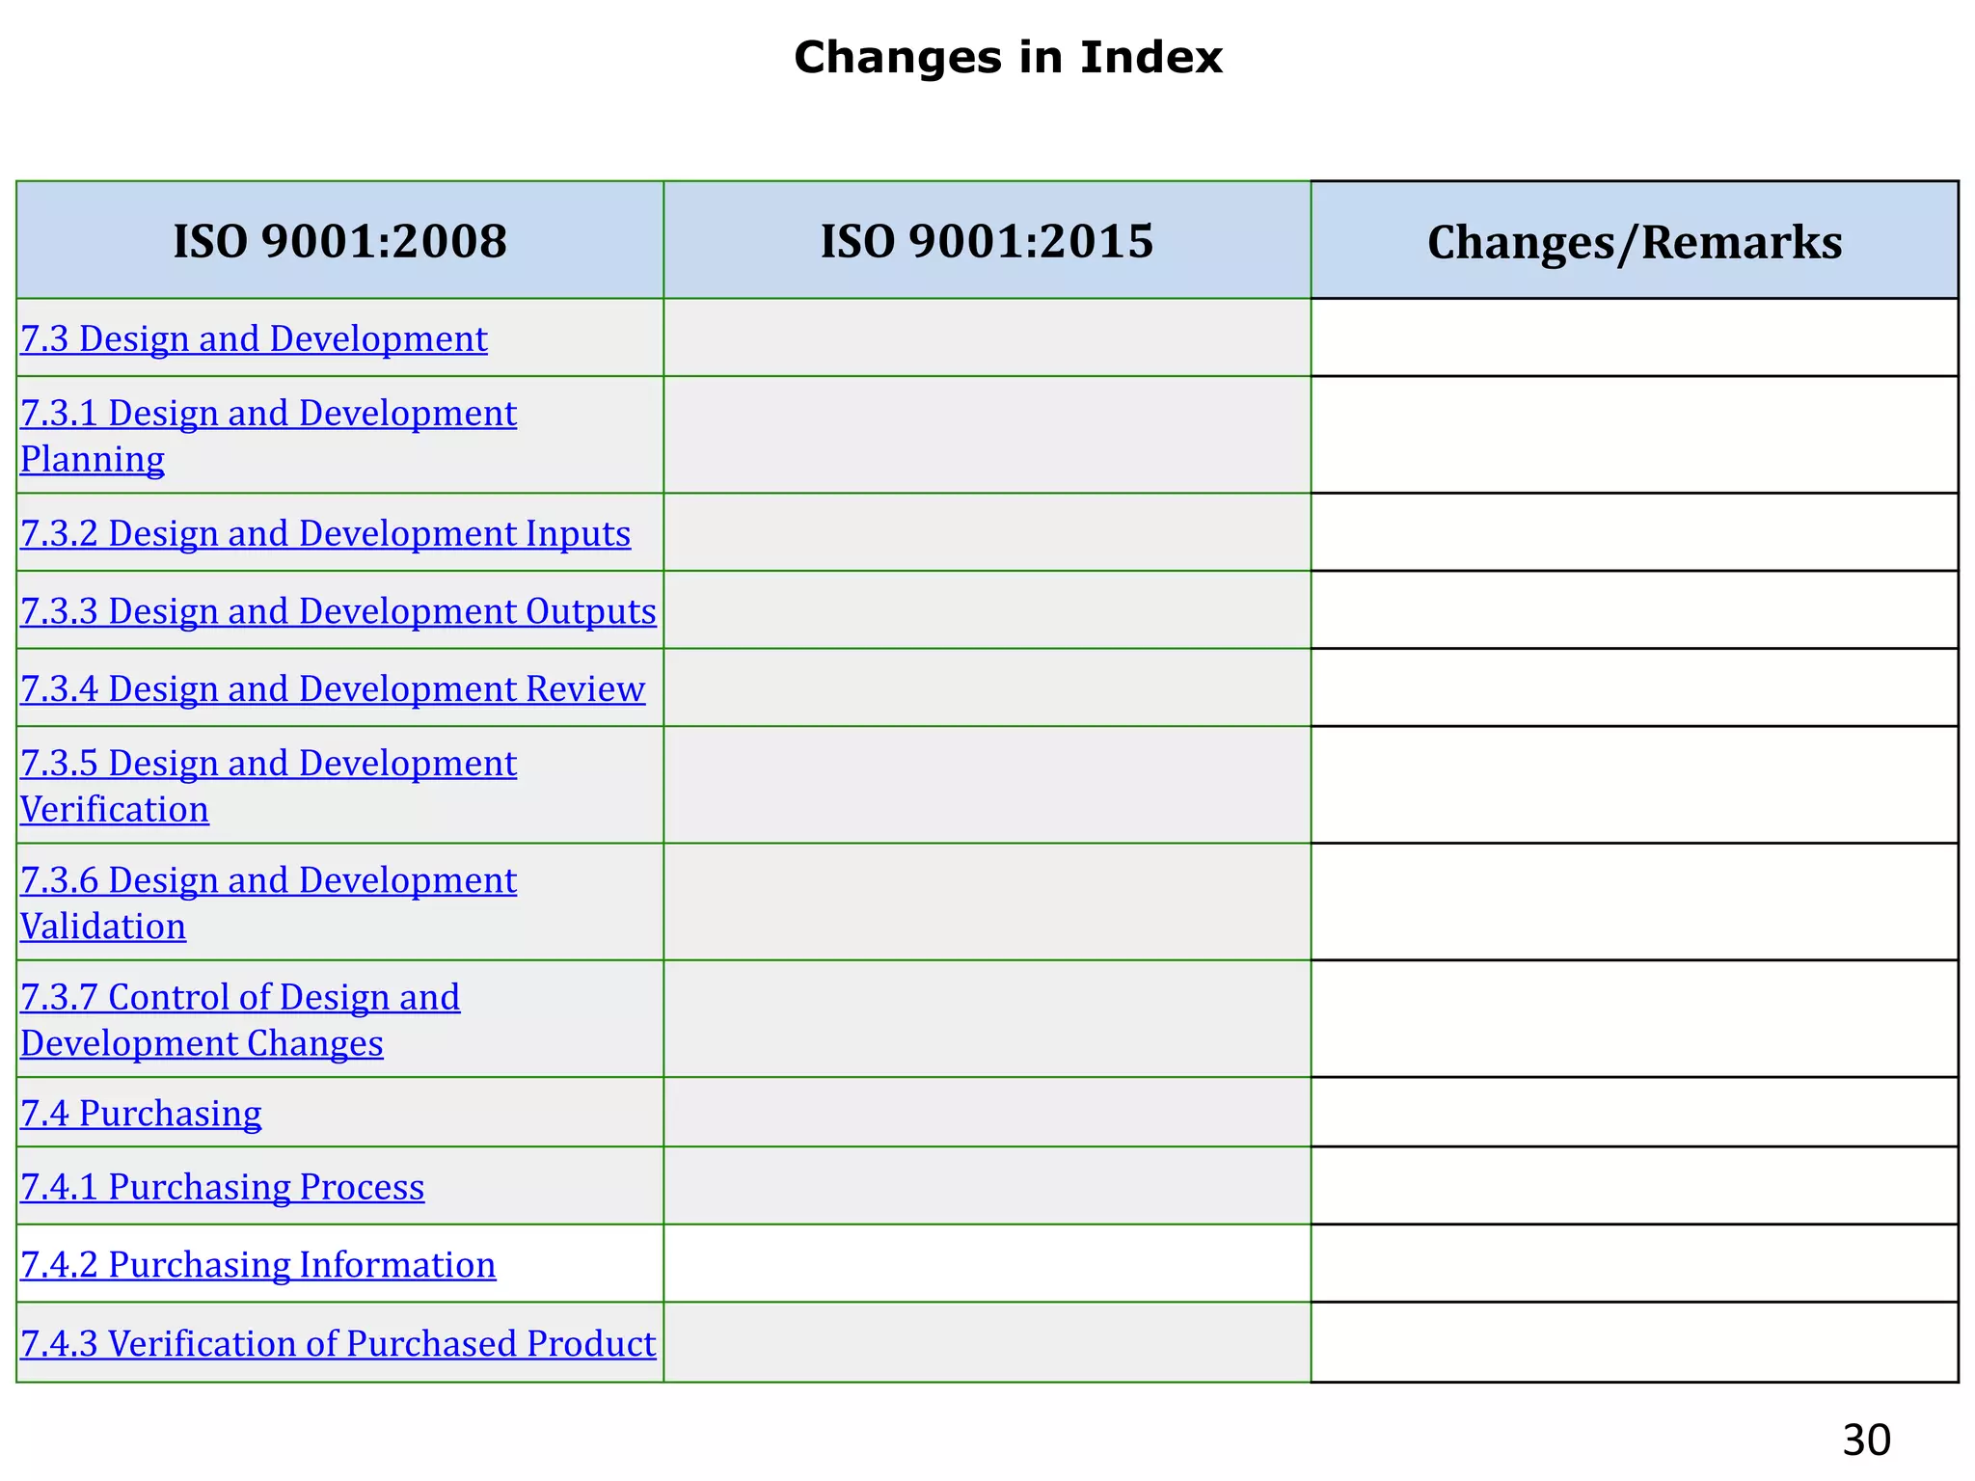The height and width of the screenshot is (1481, 1975).
Task: Click 7.3.1 Design and Development Planning link
Action: [x=268, y=414]
